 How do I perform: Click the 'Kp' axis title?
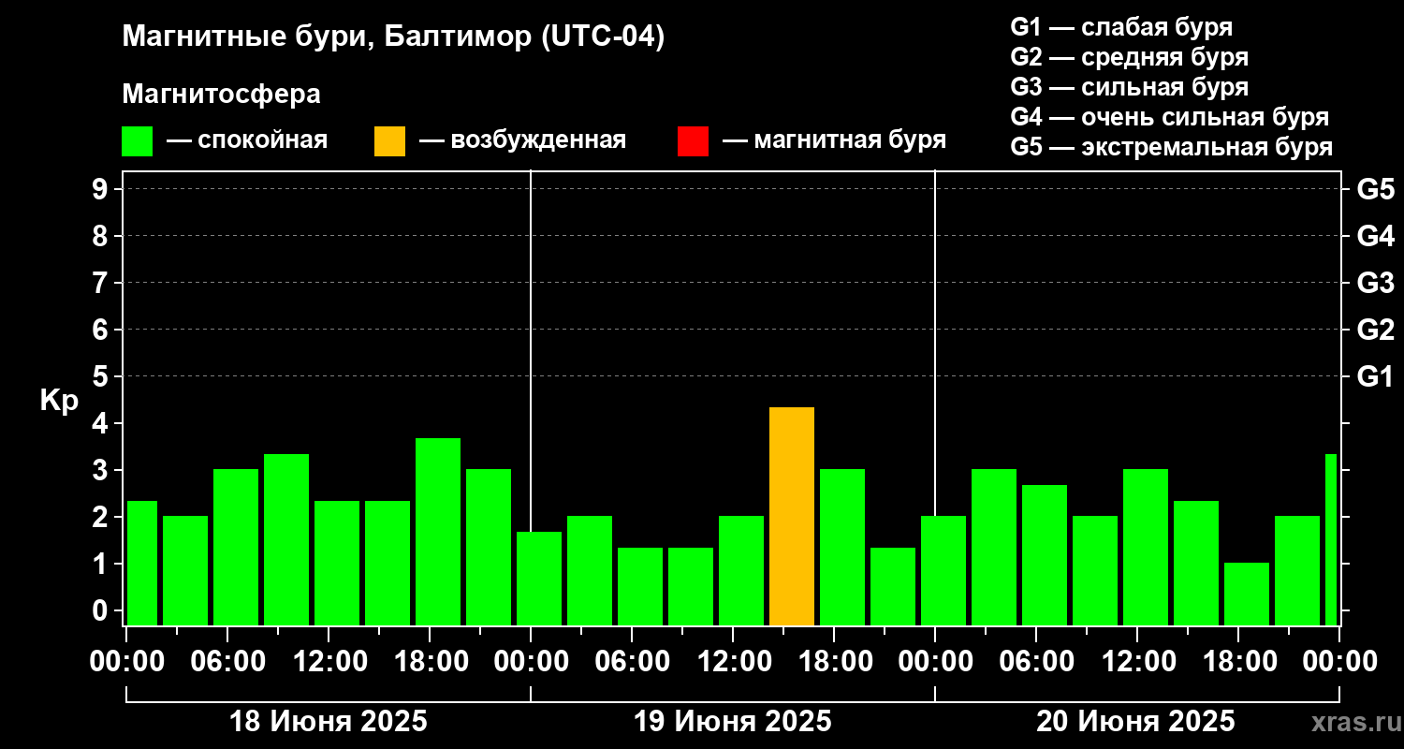tap(59, 401)
